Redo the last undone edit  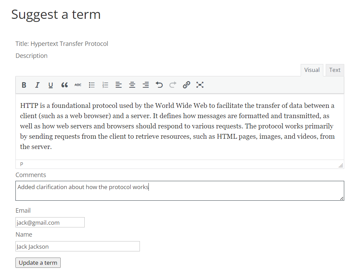click(173, 85)
